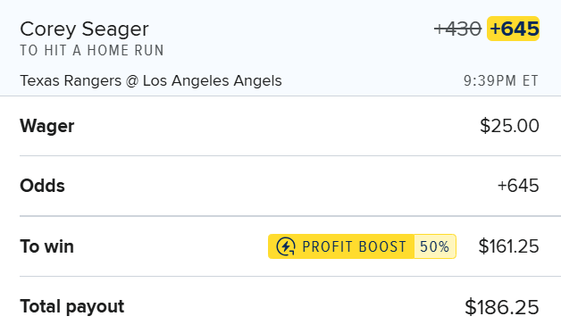Click the $25.00 wager amount
The image size is (561, 333).
point(509,126)
